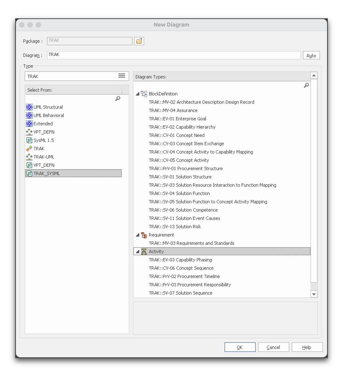Select the UML Structural perspective icon
The width and height of the screenshot is (343, 376).
(29, 107)
